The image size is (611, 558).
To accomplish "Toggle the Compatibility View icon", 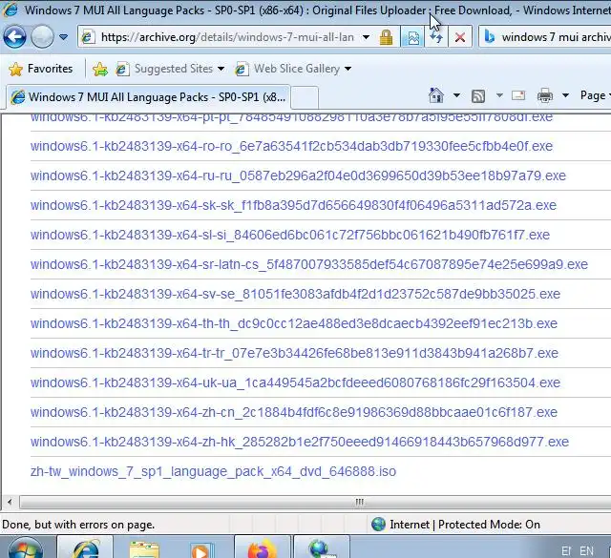I will (413, 37).
